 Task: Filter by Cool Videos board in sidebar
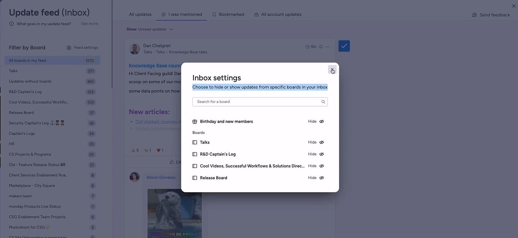pyautogui.click(x=52, y=102)
